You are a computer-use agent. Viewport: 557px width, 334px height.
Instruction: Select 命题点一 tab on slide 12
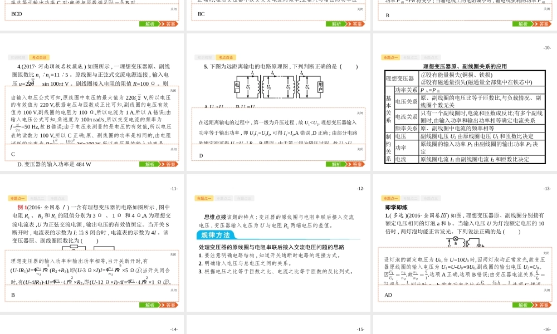(x=204, y=198)
